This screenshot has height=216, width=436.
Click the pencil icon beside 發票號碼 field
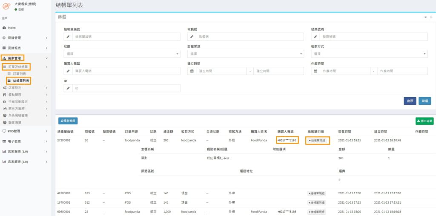tap(316, 37)
